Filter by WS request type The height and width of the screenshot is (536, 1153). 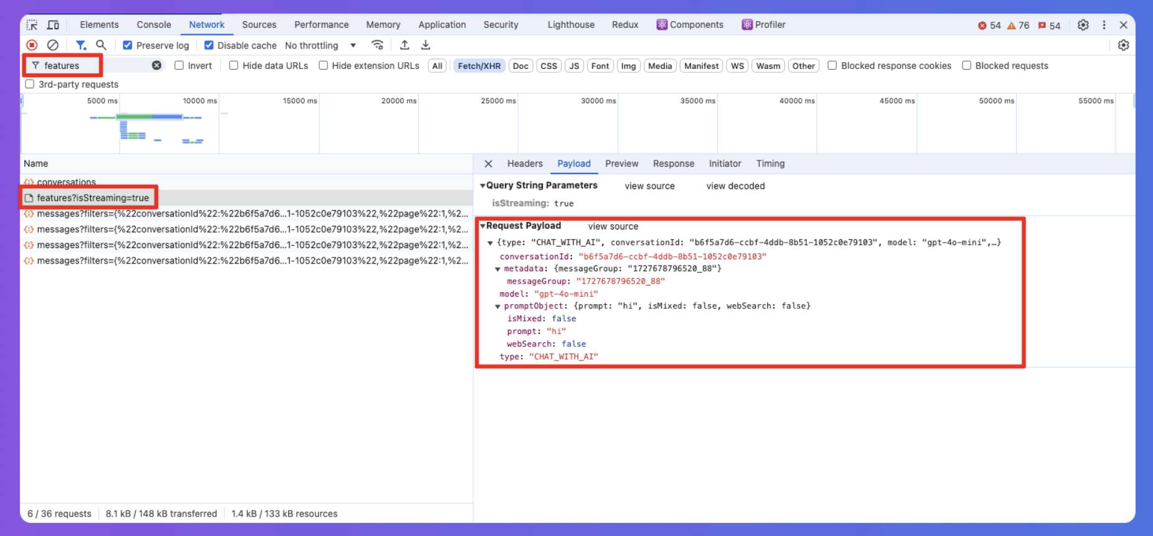pyautogui.click(x=737, y=66)
